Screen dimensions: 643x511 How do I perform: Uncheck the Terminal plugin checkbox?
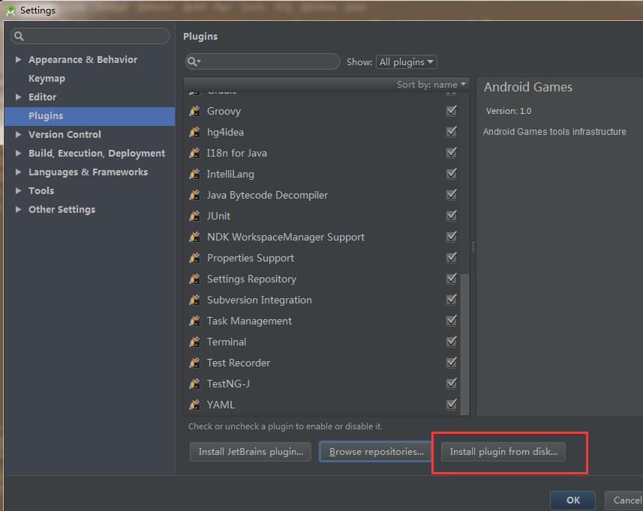click(452, 341)
